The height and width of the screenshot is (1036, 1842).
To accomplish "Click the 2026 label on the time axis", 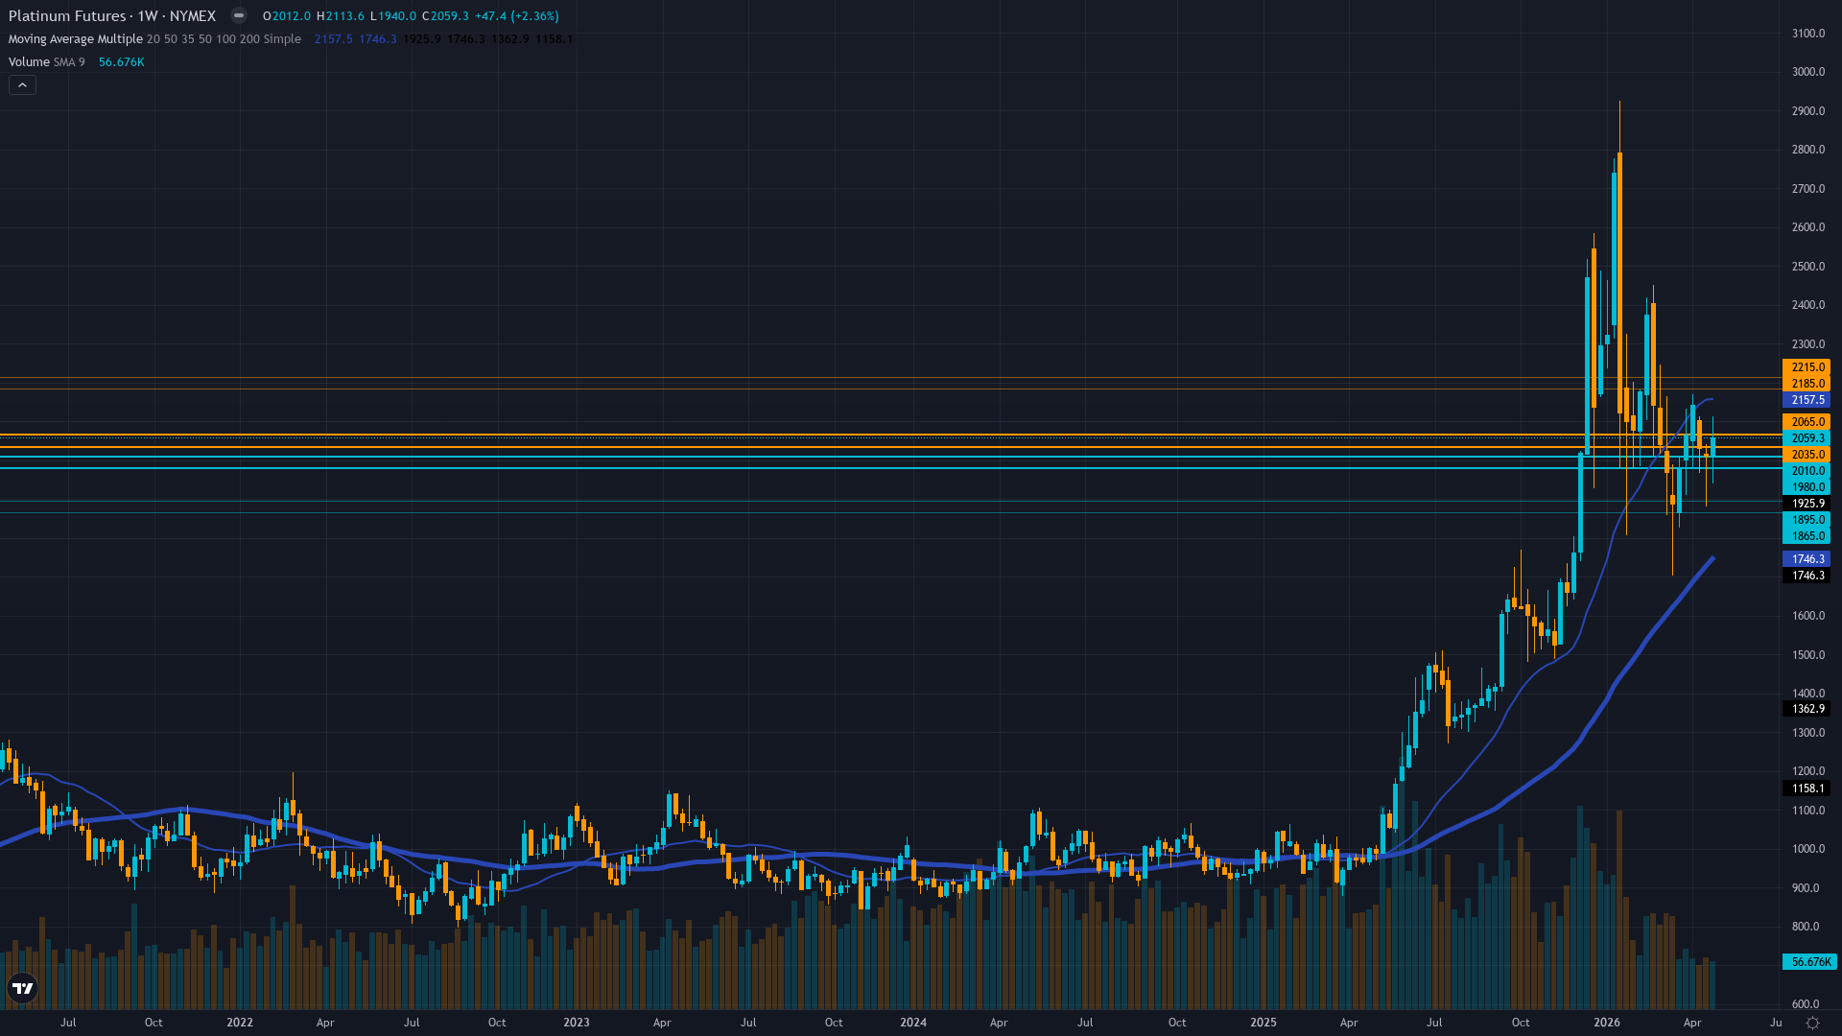I will click(1607, 1023).
